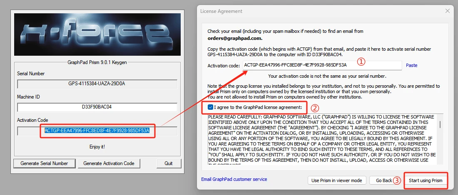Click the Activation code box in License Agreement
The height and width of the screenshot is (195, 458).
coord(322,65)
